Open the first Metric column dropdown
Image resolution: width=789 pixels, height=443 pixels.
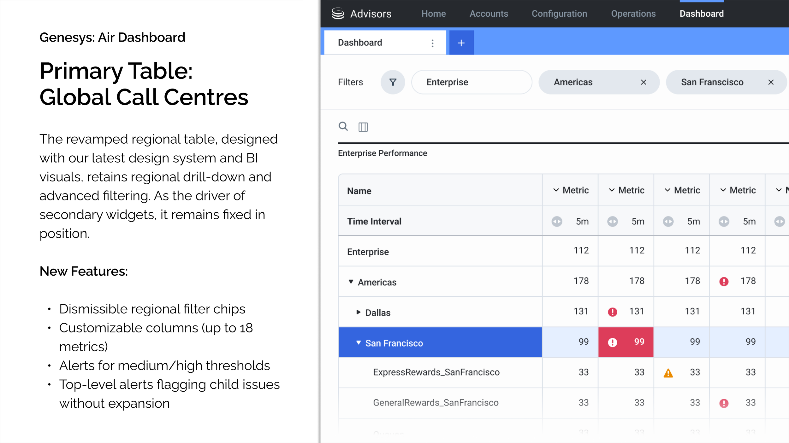click(556, 190)
